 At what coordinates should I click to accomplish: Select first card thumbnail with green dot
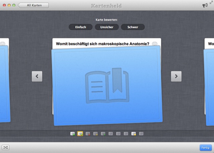(x=73, y=134)
